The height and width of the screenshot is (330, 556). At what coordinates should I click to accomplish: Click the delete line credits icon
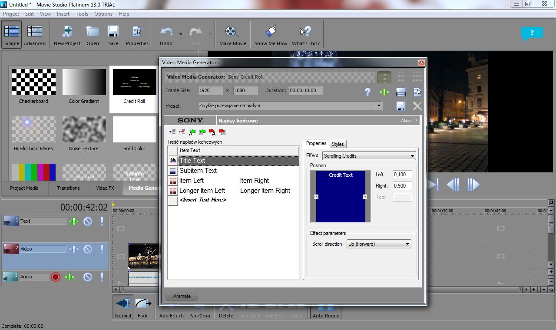pyautogui.click(x=182, y=132)
